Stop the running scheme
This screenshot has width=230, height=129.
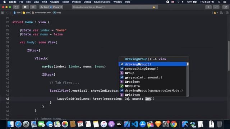click(x=33, y=7)
